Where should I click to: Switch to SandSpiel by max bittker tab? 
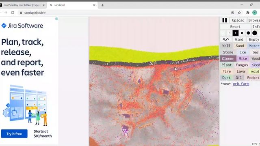tap(22, 5)
